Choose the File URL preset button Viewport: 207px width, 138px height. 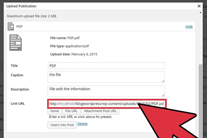71,111
